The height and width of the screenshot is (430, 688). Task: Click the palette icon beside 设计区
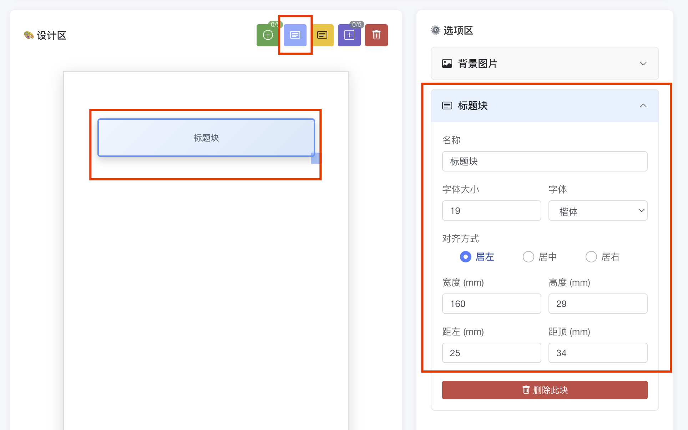point(29,35)
